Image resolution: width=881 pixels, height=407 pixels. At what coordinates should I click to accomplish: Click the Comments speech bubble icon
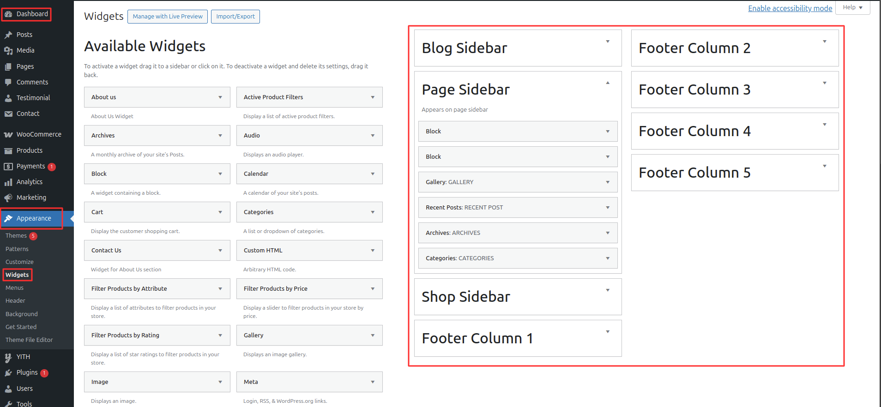[8, 82]
